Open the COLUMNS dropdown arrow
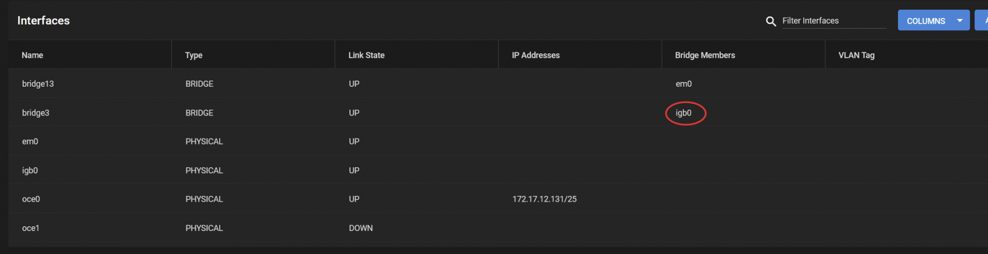Image resolution: width=988 pixels, height=254 pixels. (960, 21)
